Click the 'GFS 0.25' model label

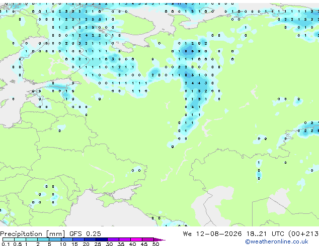click(x=85, y=234)
